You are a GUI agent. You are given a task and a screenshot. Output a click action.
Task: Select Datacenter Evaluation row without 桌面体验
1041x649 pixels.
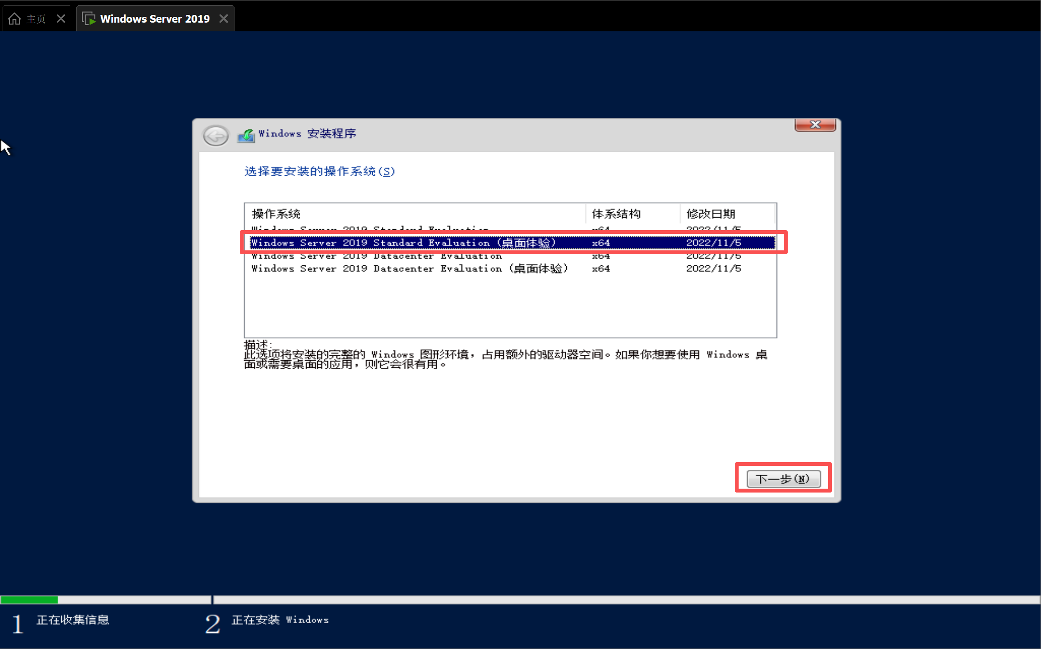(513, 256)
